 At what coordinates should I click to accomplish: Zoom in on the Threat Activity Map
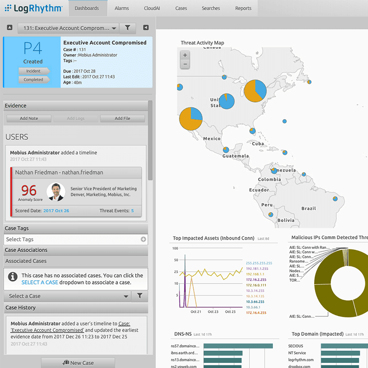point(185,55)
